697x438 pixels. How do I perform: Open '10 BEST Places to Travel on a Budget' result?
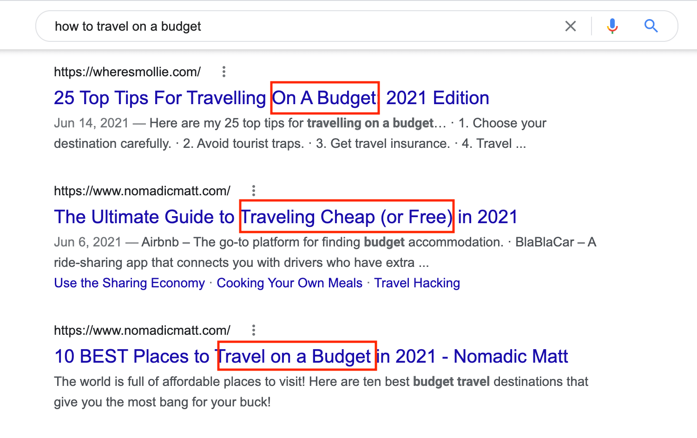tap(311, 357)
